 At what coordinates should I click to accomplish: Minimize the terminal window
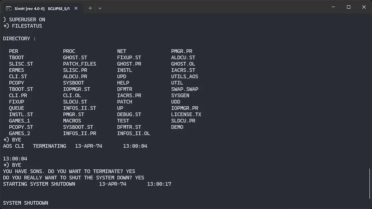333,7
